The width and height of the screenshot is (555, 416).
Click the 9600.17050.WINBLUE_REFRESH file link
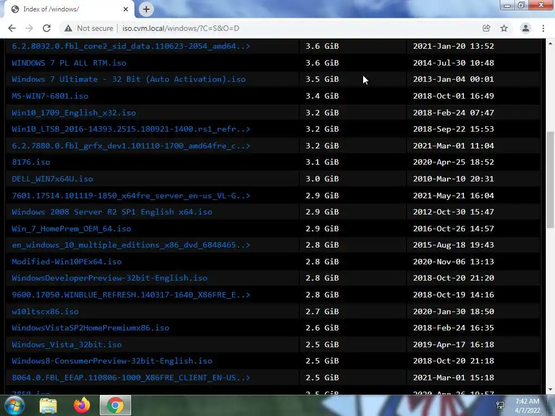point(131,295)
